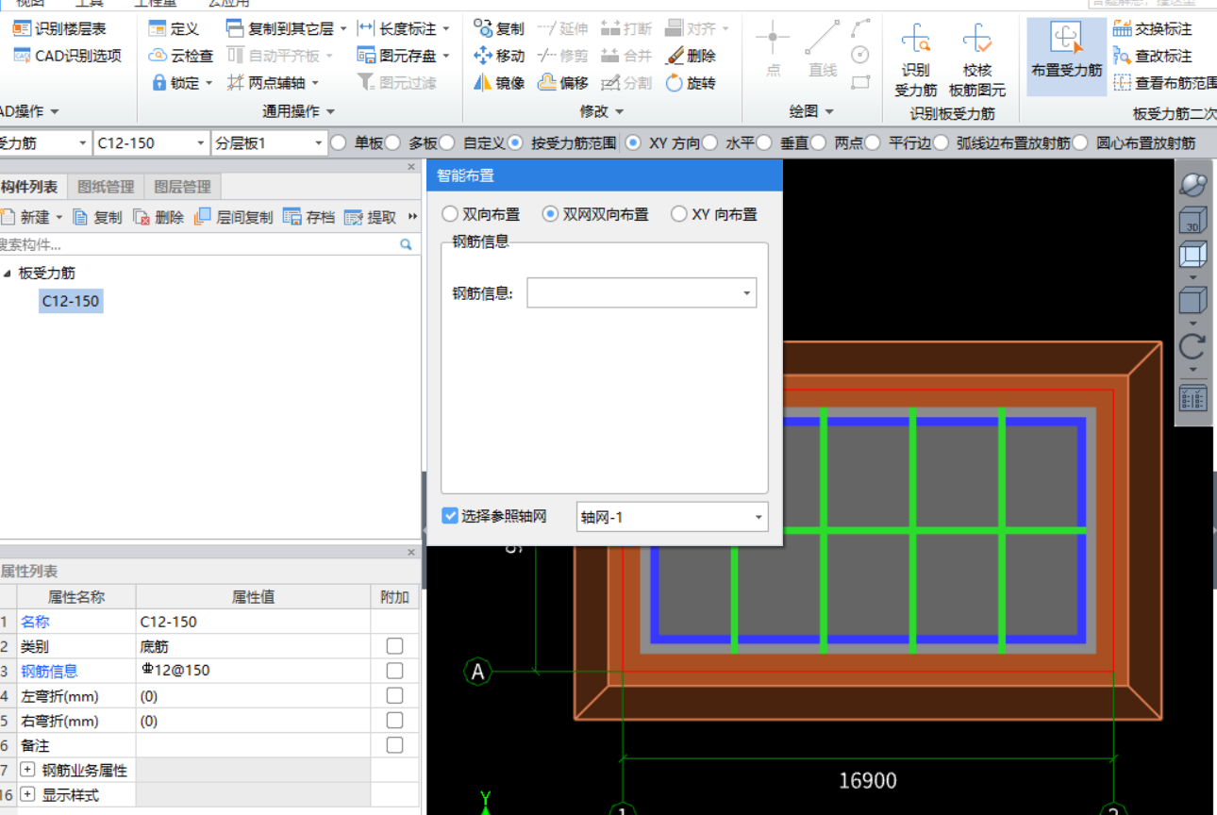The height and width of the screenshot is (815, 1217).
Task: Click 校核板筋图元 tool
Action: coord(977,59)
